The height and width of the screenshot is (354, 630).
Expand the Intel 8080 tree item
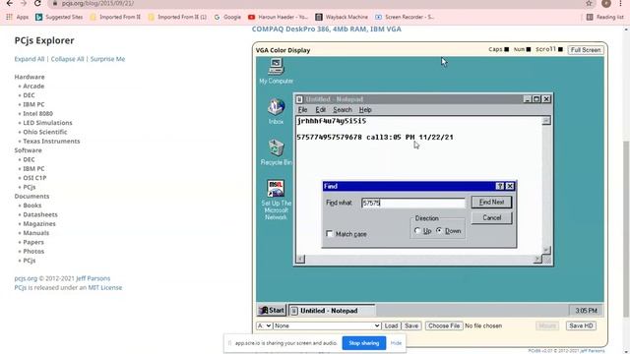pos(37,114)
